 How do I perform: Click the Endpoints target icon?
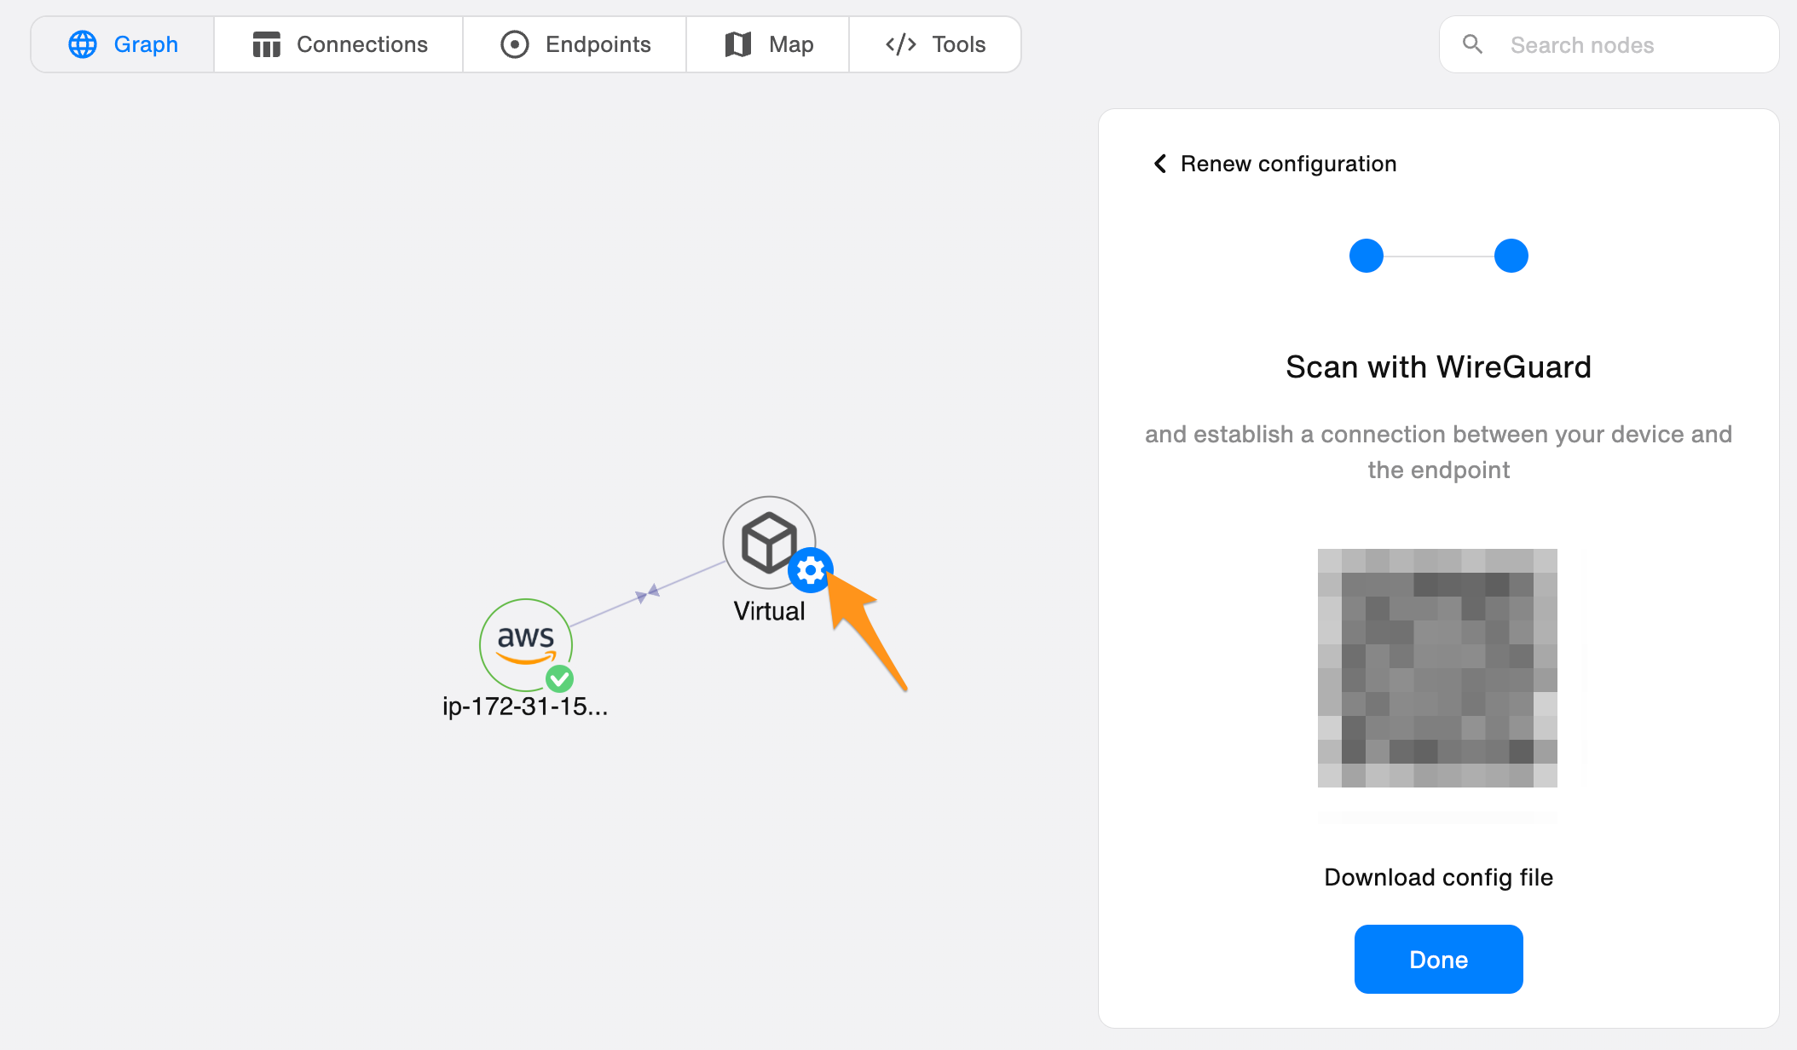click(514, 44)
